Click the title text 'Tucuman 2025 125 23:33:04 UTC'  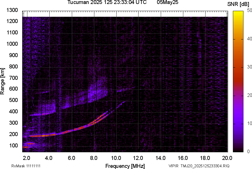[107, 2]
